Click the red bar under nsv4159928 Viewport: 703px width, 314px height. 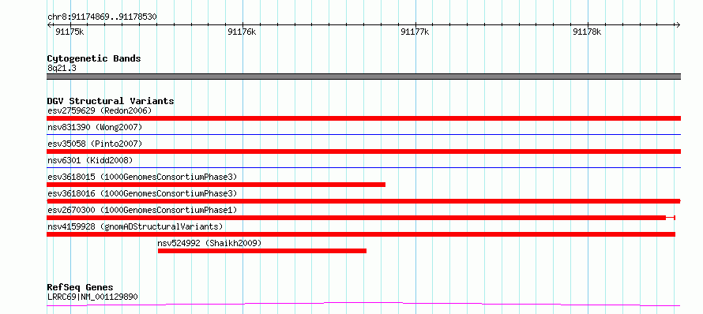pyautogui.click(x=361, y=234)
